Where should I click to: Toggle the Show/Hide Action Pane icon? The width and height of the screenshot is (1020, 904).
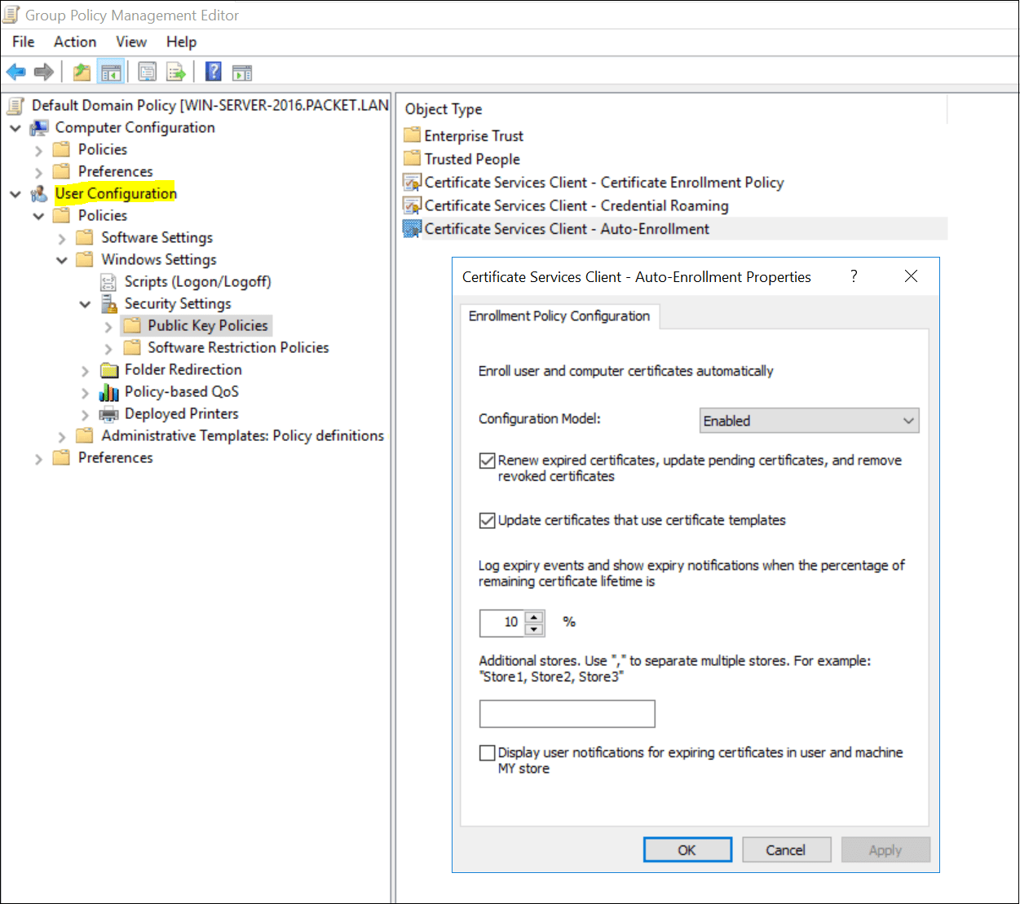tap(241, 72)
